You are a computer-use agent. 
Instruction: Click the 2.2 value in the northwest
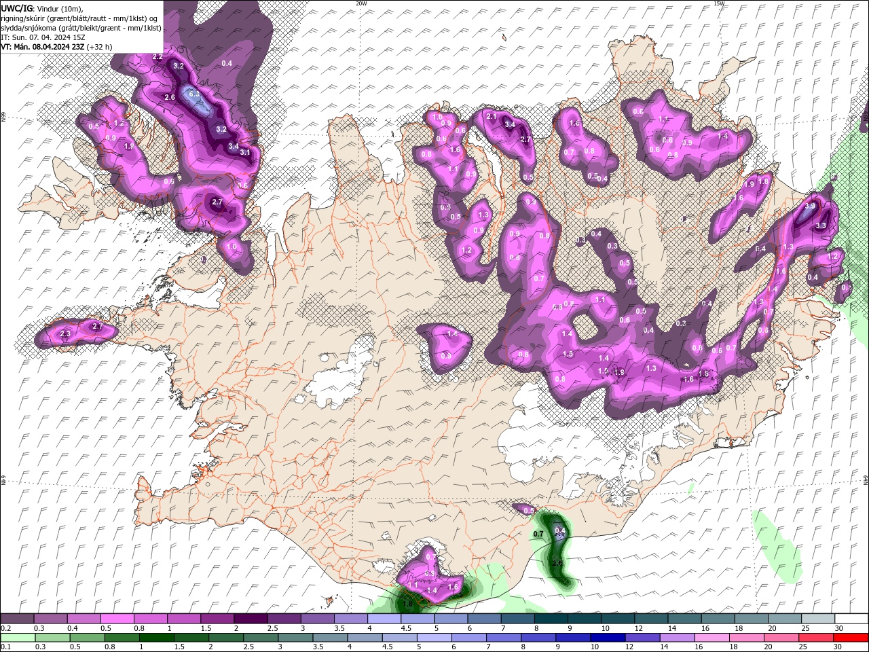coord(158,57)
